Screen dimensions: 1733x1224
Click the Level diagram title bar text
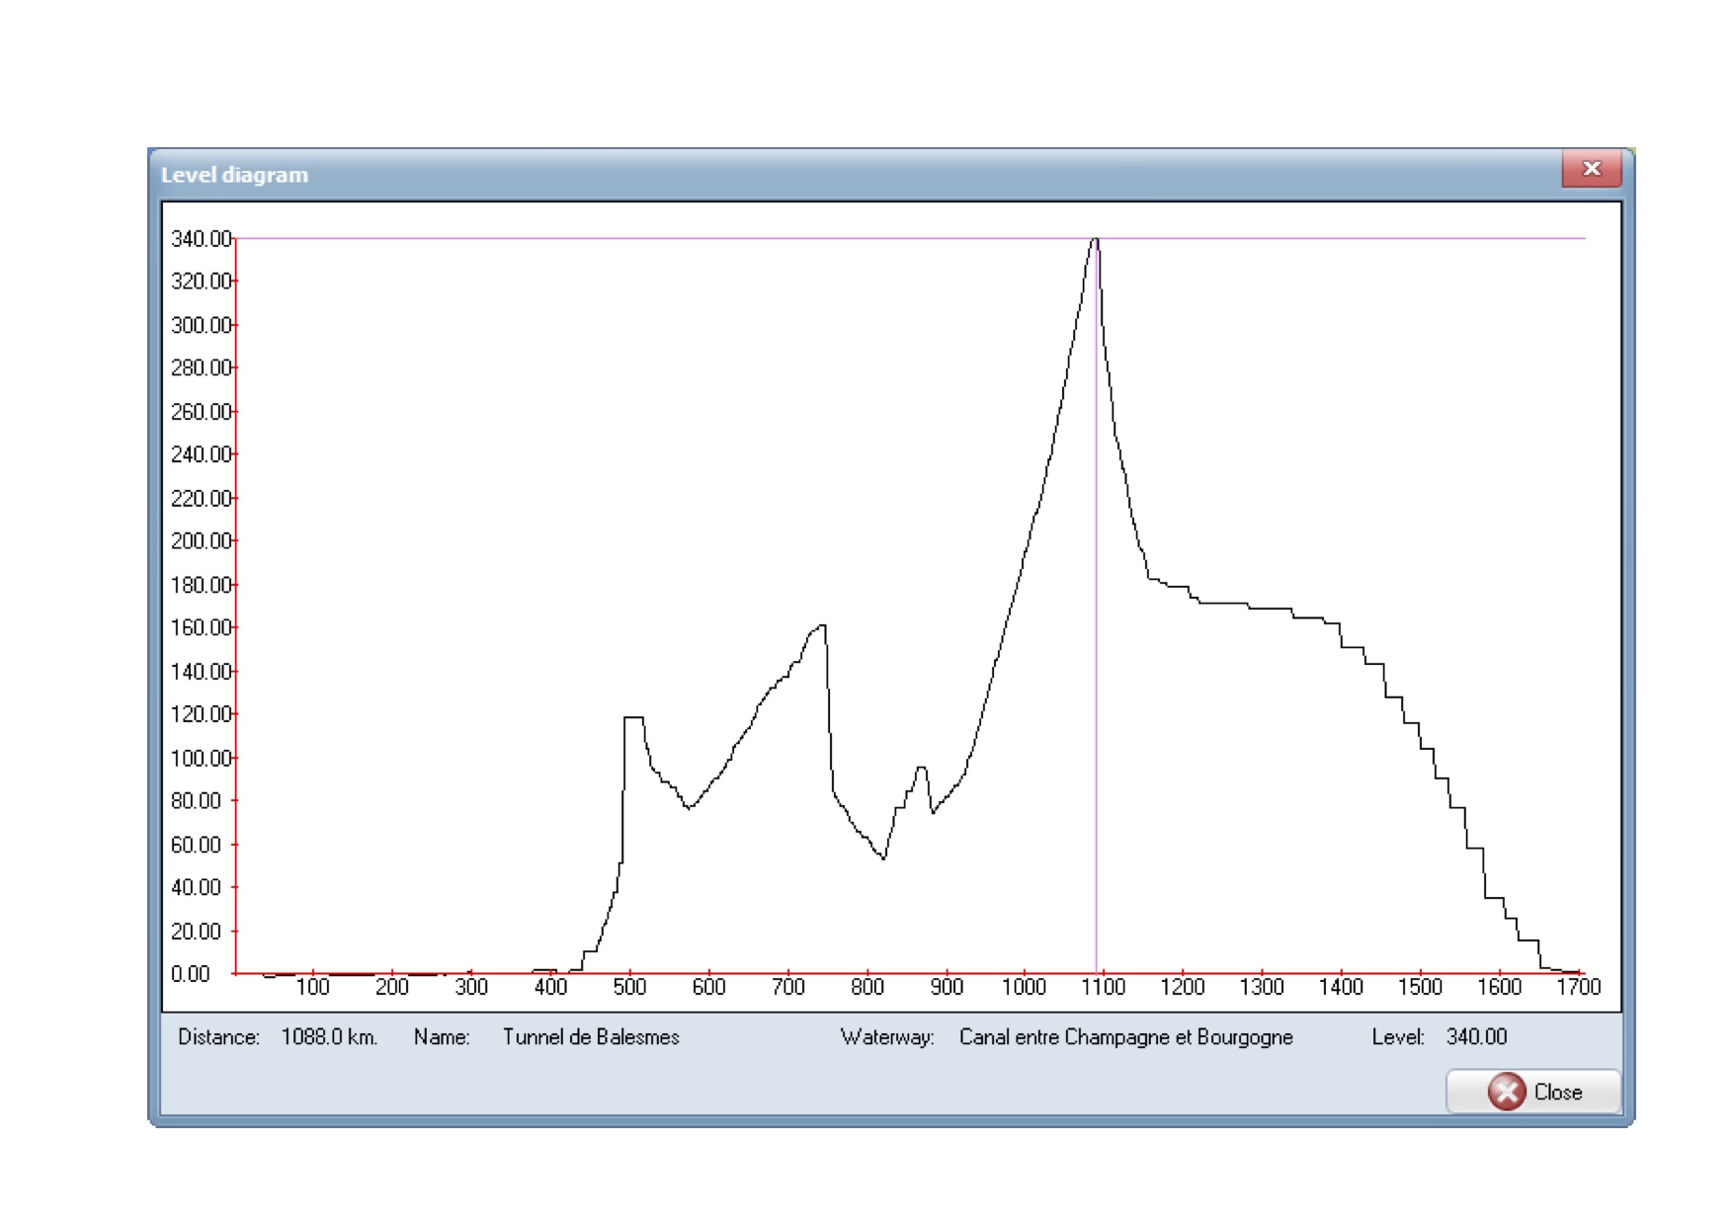[x=234, y=175]
